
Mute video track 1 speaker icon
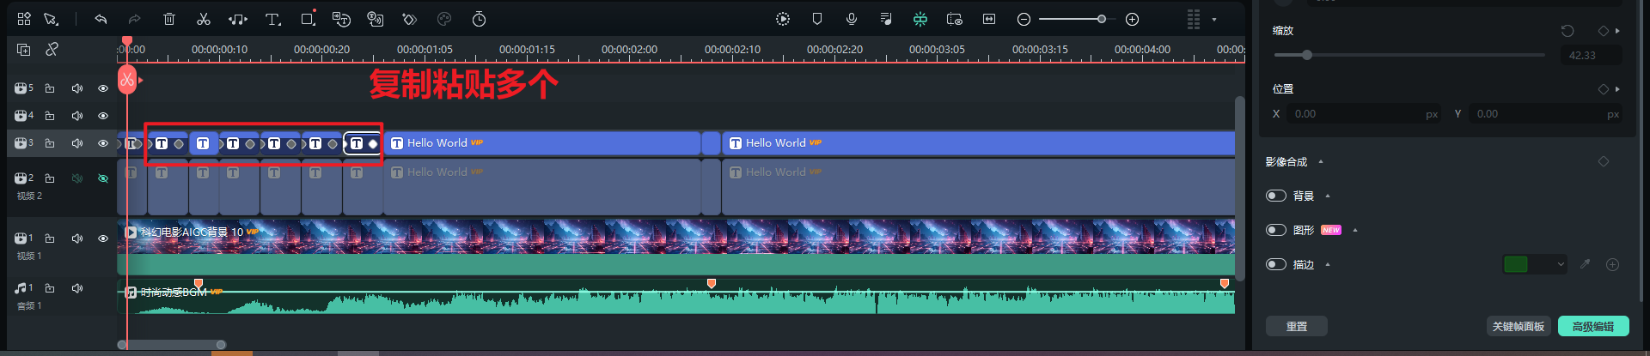click(x=77, y=238)
